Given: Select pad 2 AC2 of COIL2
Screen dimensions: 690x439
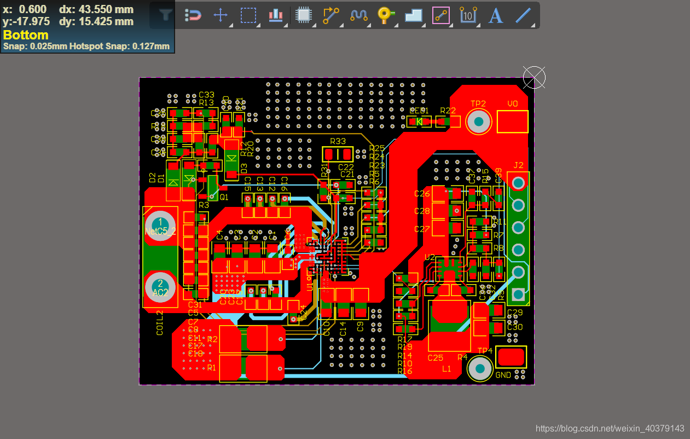Looking at the screenshot, I should [160, 287].
